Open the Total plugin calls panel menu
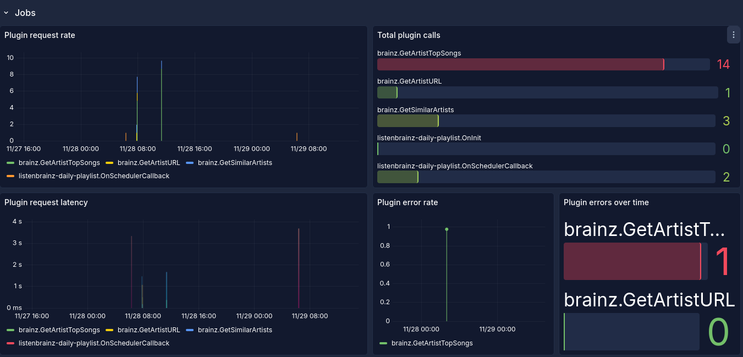 point(733,35)
